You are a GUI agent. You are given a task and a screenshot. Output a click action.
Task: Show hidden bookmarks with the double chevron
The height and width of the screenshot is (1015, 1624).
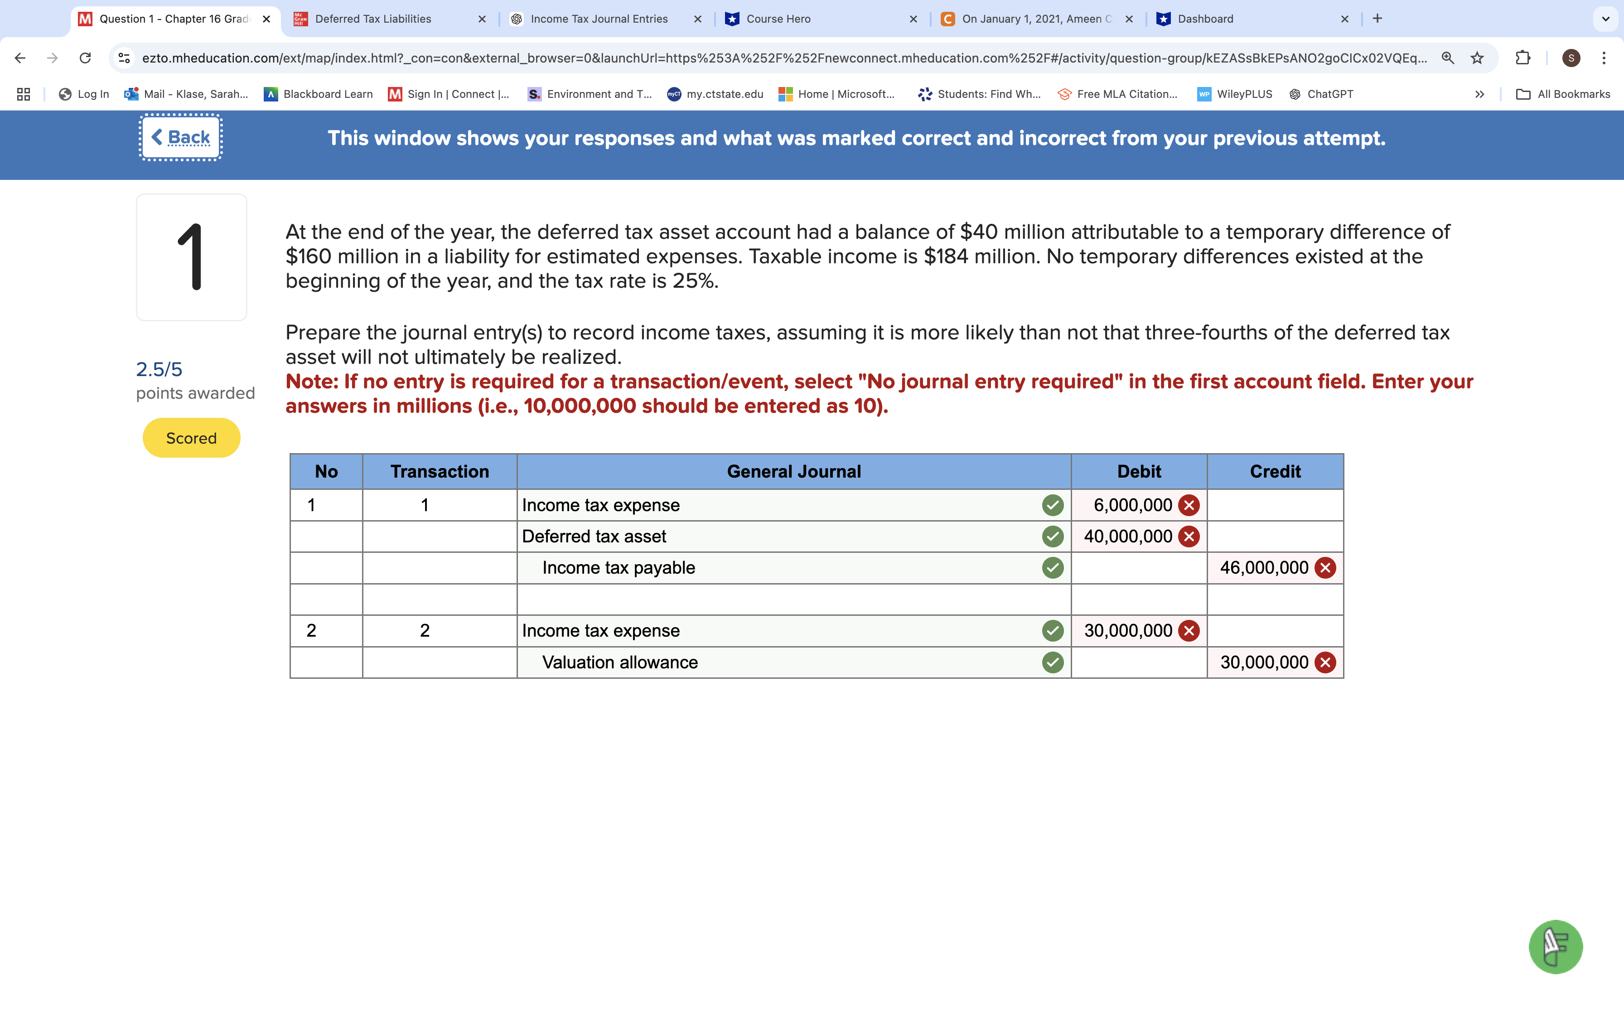point(1480,94)
